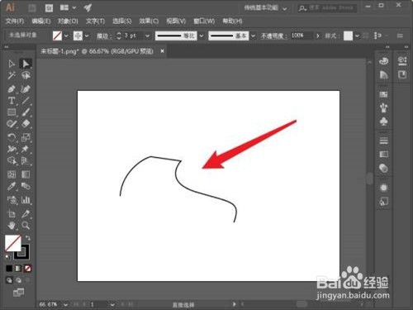Set paint mode to None
The height and width of the screenshot is (310, 413).
(x=27, y=269)
